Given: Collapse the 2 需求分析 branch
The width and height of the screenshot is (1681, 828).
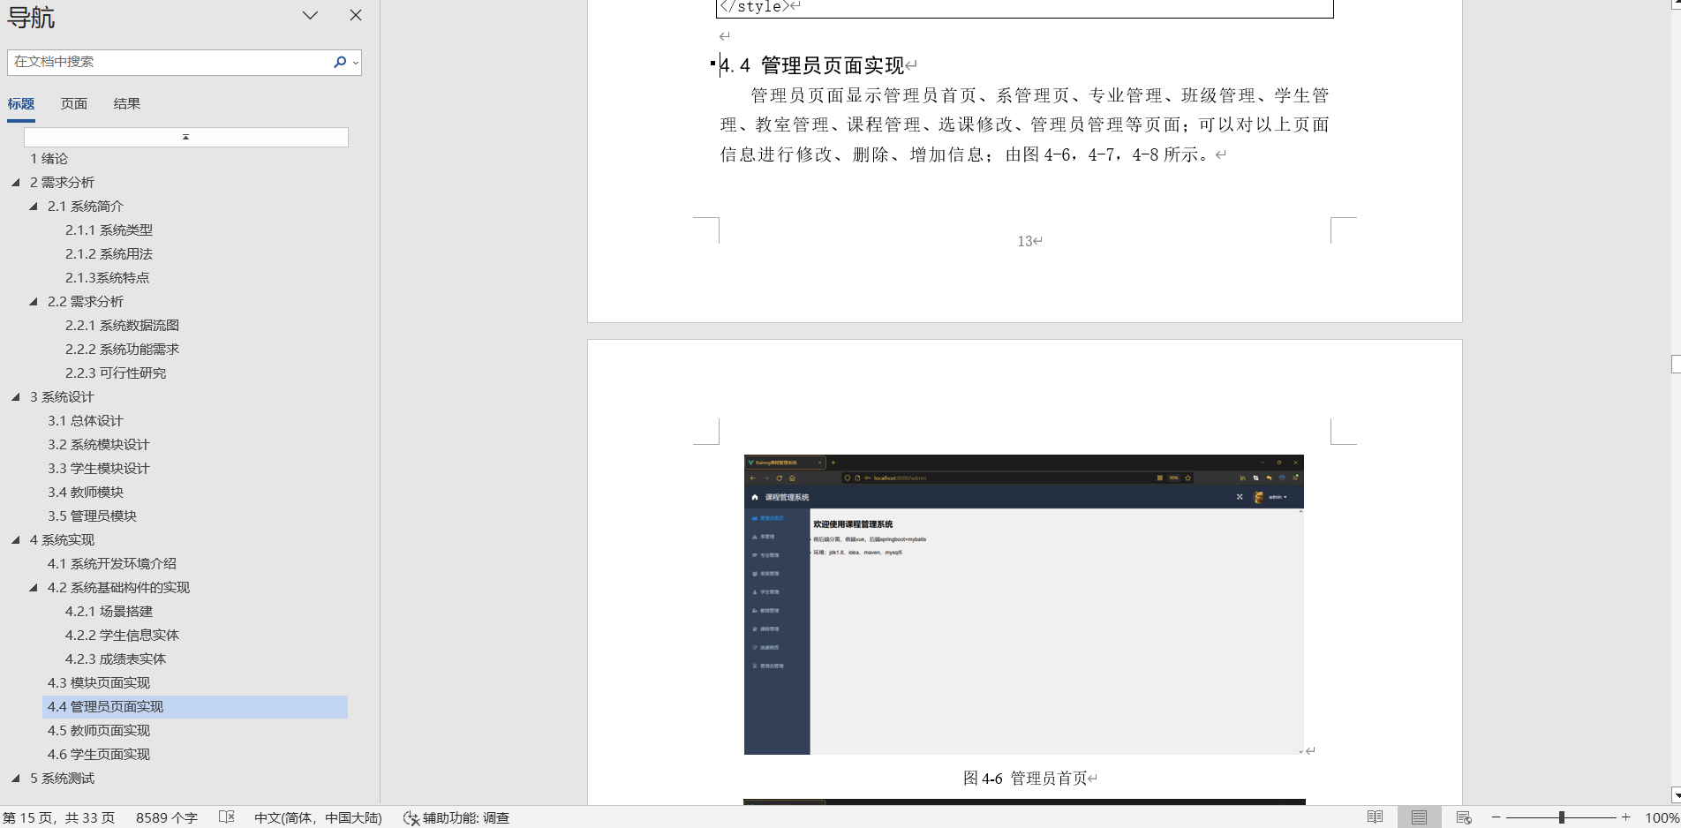Looking at the screenshot, I should (x=15, y=182).
